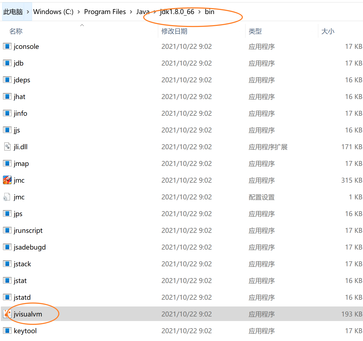Click the keytool application icon
363x341 pixels.
click(x=7, y=330)
